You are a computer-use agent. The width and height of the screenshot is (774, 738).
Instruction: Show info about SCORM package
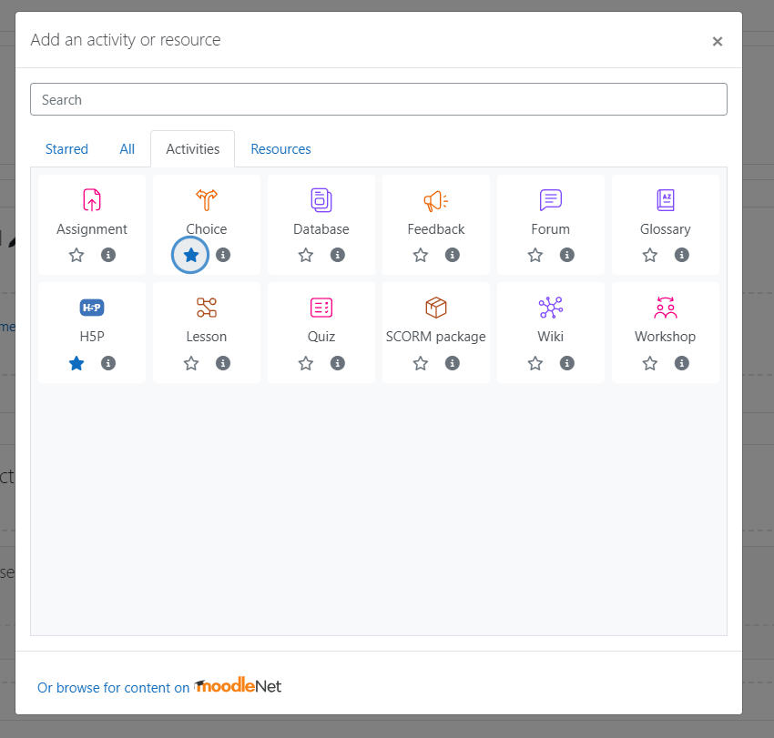pos(453,363)
